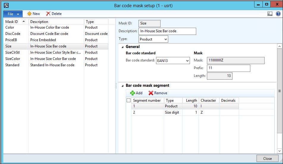Toggle the view layout icon
This screenshot has height=164, width=283.
[x=270, y=14]
